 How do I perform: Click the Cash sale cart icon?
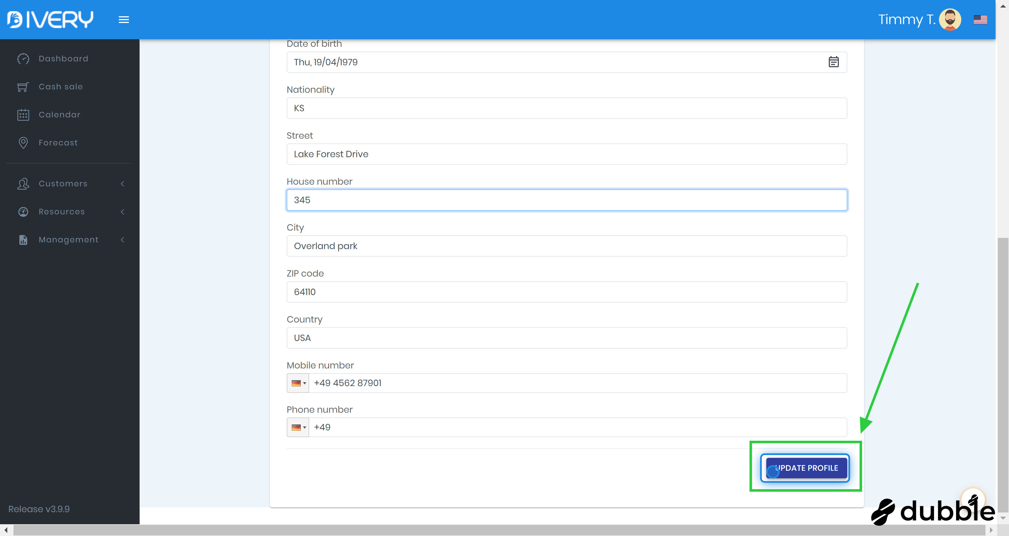tap(23, 87)
